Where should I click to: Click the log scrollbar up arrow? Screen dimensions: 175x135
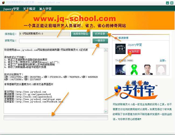(x=106, y=50)
